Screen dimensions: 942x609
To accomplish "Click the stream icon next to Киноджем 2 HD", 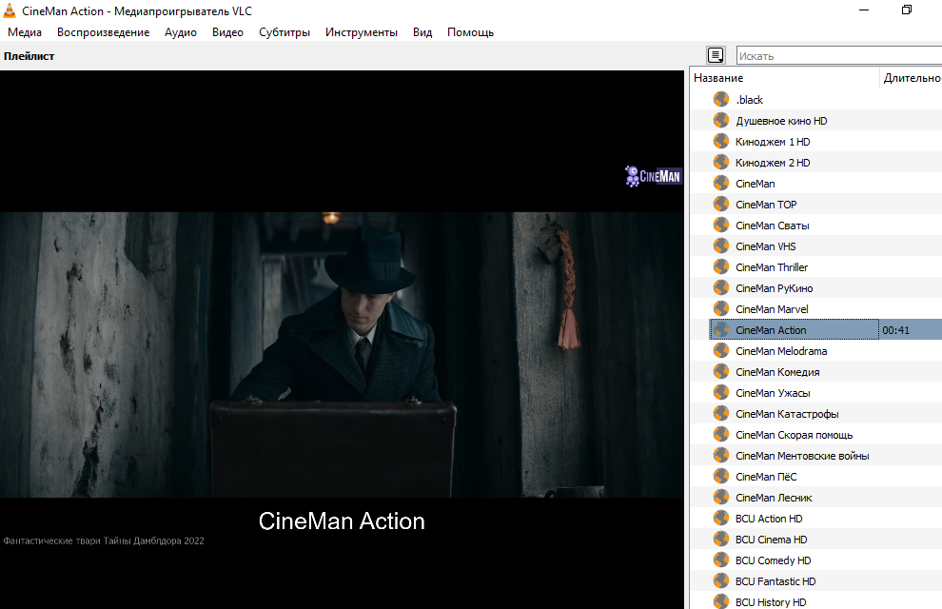I will click(x=721, y=162).
